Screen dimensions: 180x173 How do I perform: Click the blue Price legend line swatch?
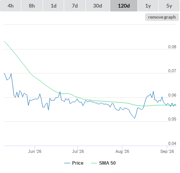click(67, 163)
